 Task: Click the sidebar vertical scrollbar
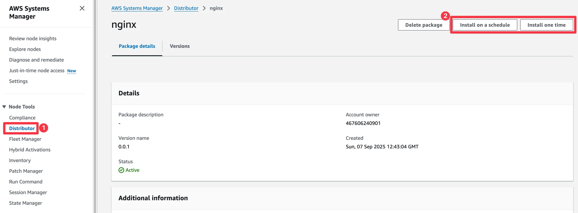click(95, 106)
